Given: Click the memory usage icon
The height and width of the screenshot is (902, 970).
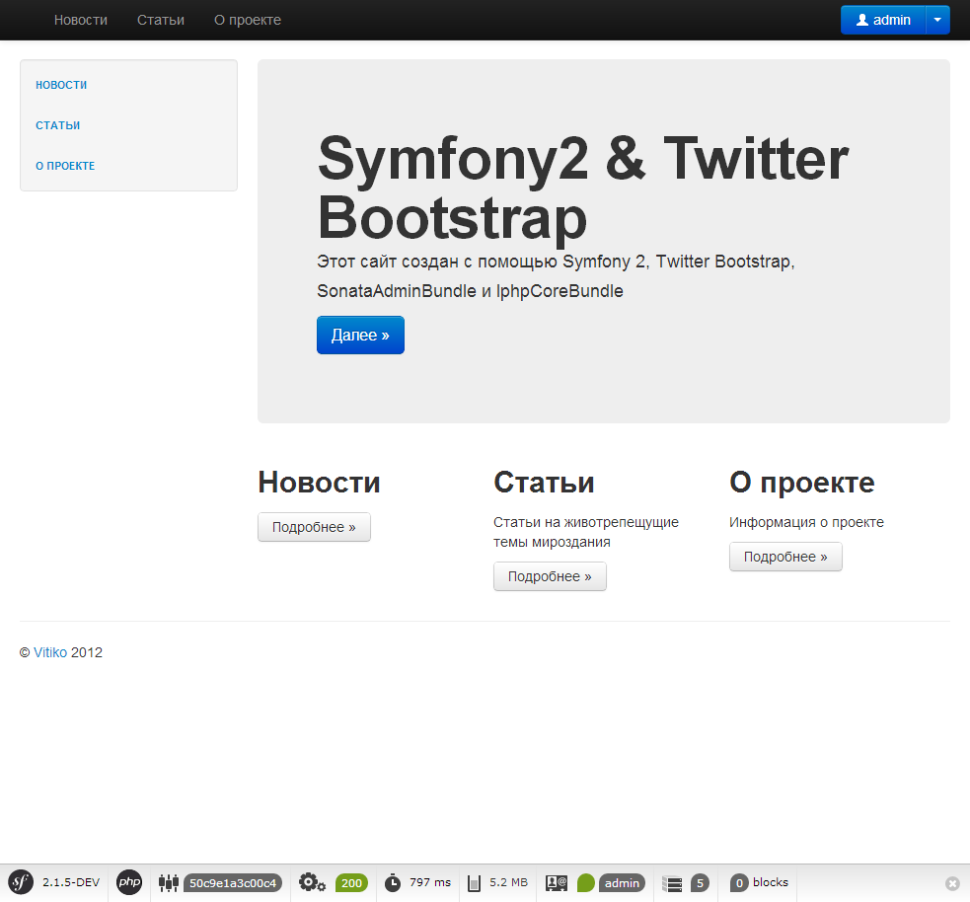Looking at the screenshot, I should pos(474,883).
